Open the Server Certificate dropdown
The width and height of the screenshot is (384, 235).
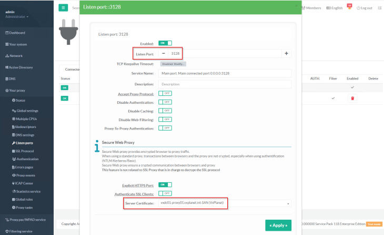point(225,203)
